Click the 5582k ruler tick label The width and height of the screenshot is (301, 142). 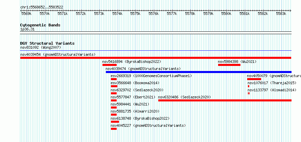[263, 14]
